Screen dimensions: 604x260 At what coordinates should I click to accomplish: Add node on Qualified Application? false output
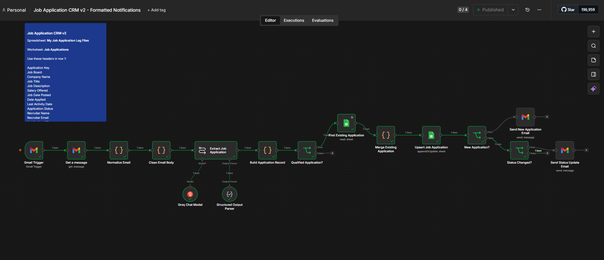point(332,153)
